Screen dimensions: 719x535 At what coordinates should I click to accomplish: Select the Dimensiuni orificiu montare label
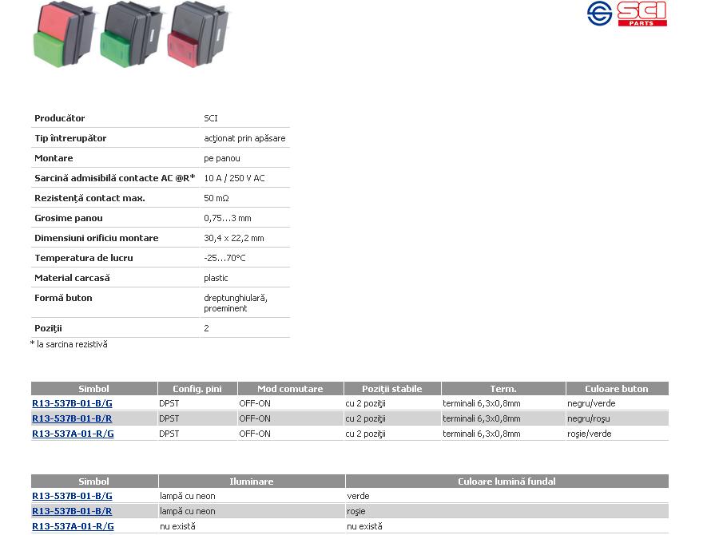tap(97, 238)
